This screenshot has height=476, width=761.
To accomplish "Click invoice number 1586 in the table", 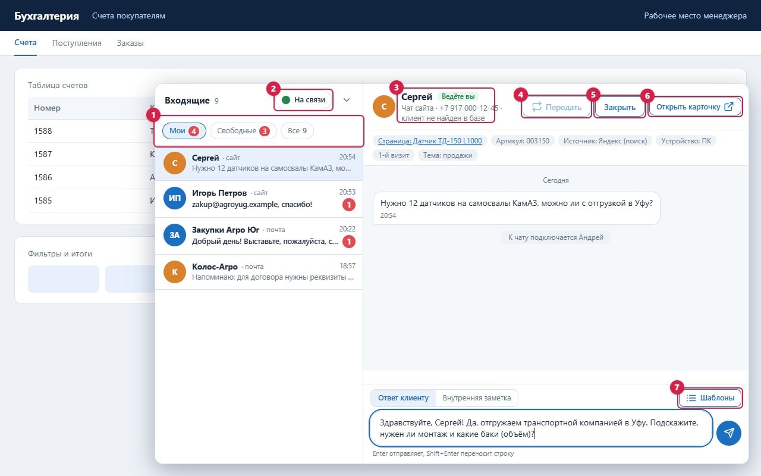I will click(x=43, y=177).
